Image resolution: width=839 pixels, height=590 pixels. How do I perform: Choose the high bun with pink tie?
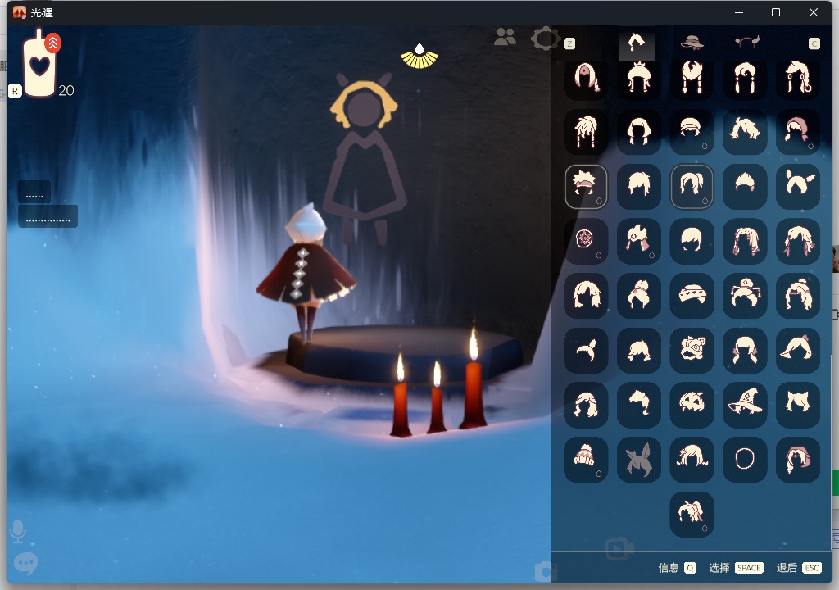pyautogui.click(x=639, y=296)
